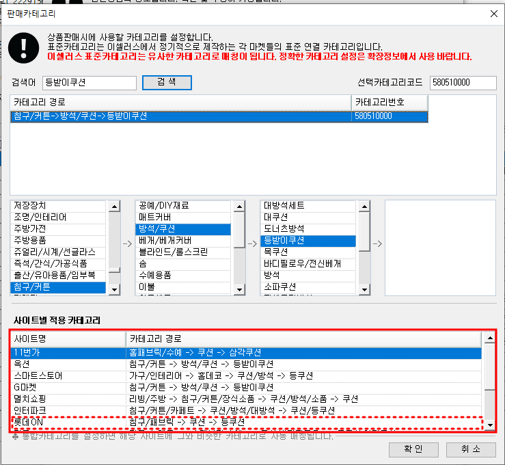505x465 pixels.
Task: Click 카테고리 경로 header in site table
Action: tap(303, 339)
